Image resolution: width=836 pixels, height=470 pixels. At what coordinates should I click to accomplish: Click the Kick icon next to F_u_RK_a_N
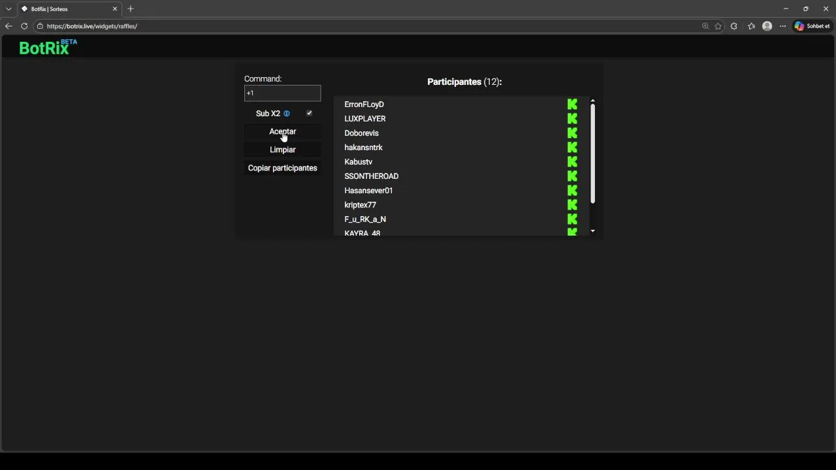point(572,219)
